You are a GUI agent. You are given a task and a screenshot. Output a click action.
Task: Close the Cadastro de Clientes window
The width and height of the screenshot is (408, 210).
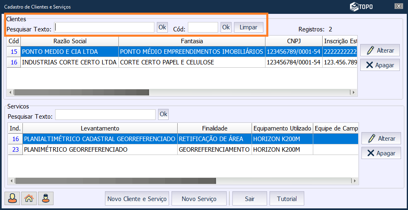click(398, 6)
